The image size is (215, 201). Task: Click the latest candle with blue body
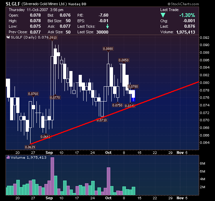pyautogui.click(x=133, y=96)
